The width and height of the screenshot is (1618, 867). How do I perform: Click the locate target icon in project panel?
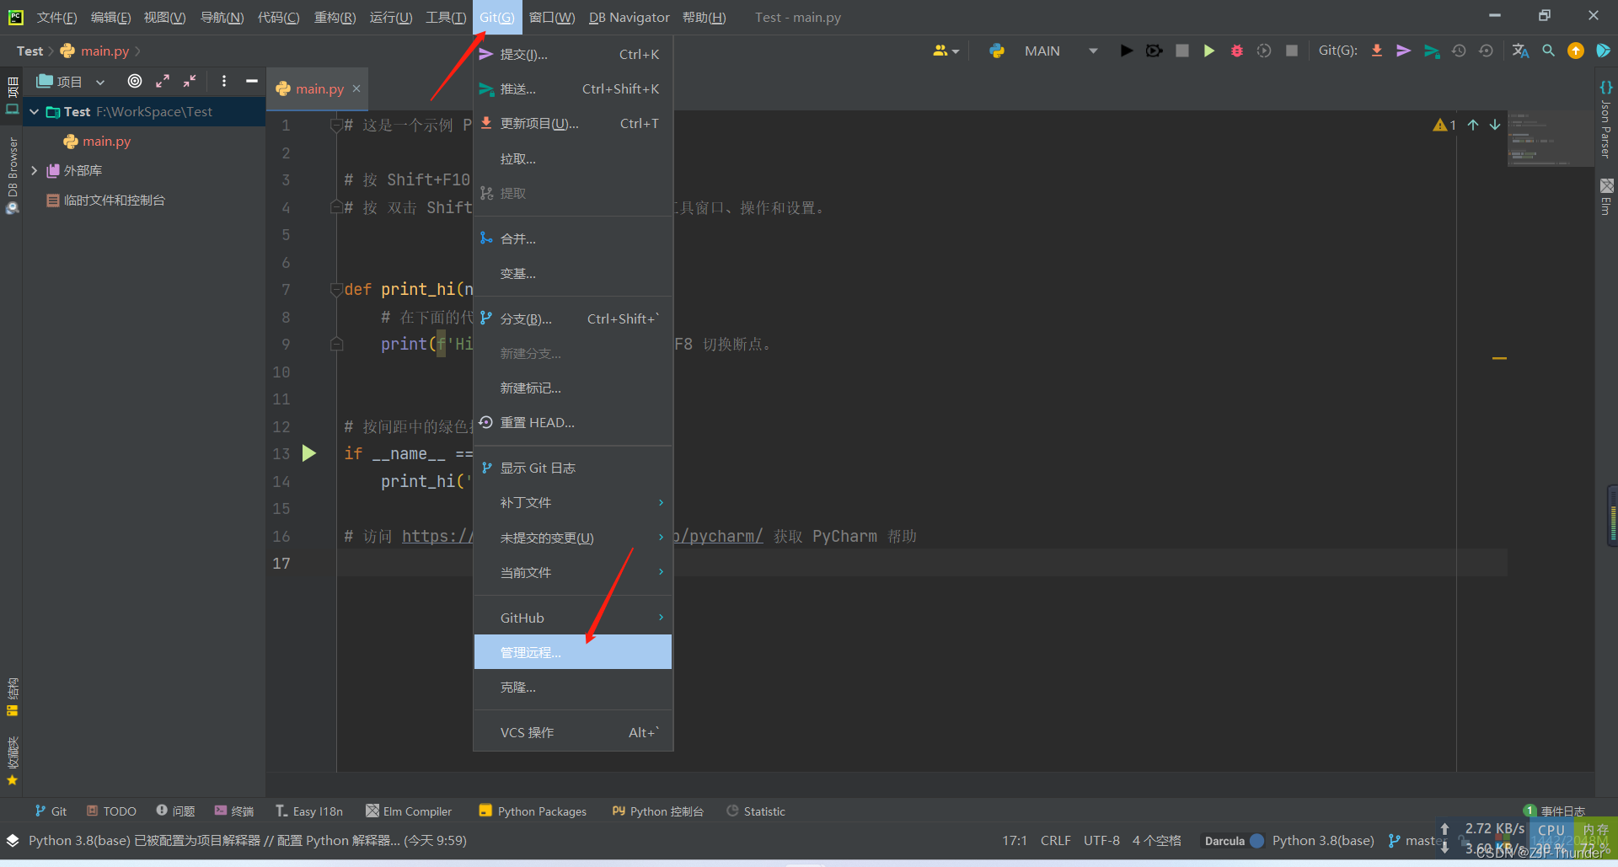click(135, 81)
